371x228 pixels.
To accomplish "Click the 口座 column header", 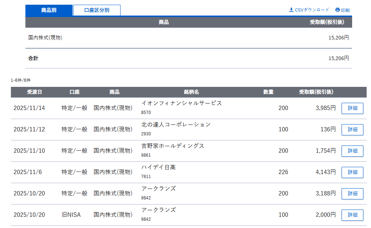I will coord(74,92).
